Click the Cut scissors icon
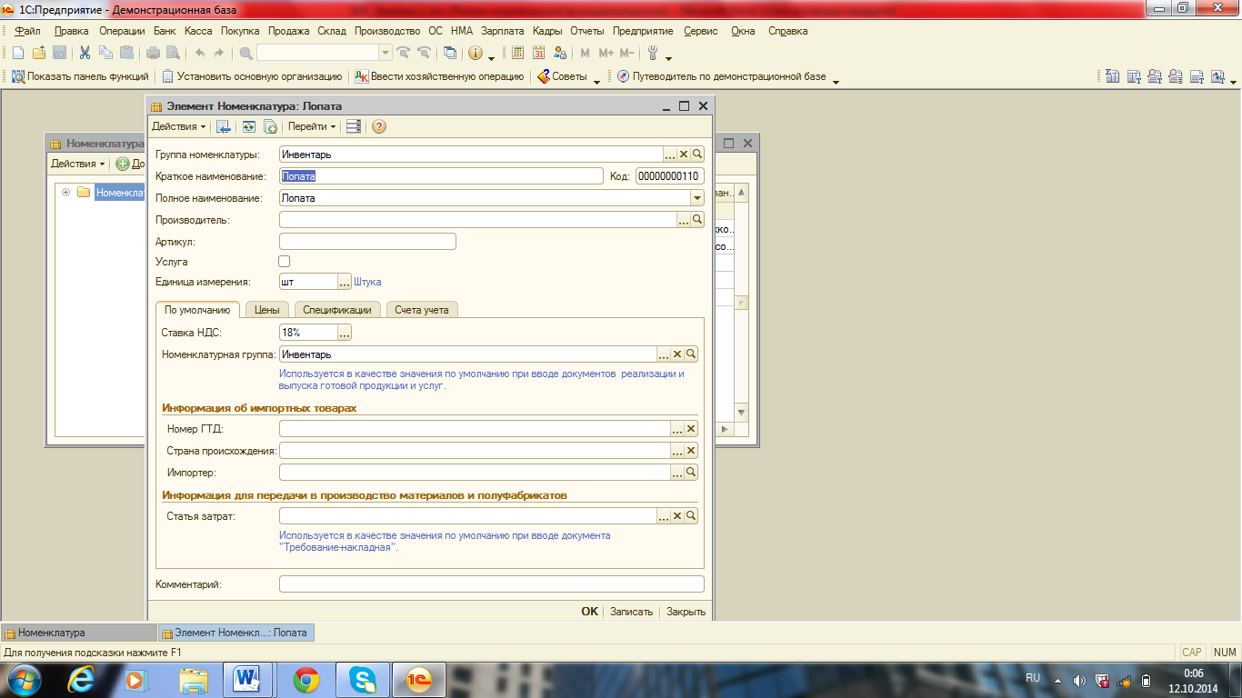The height and width of the screenshot is (698, 1242). [x=85, y=53]
